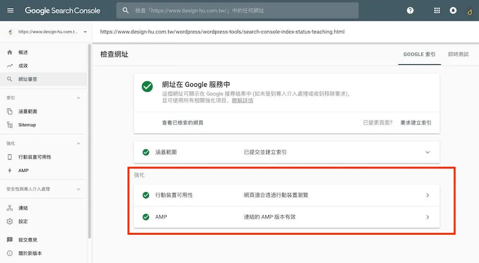Open the Google apps grid icon
The width and height of the screenshot is (479, 263).
(437, 11)
